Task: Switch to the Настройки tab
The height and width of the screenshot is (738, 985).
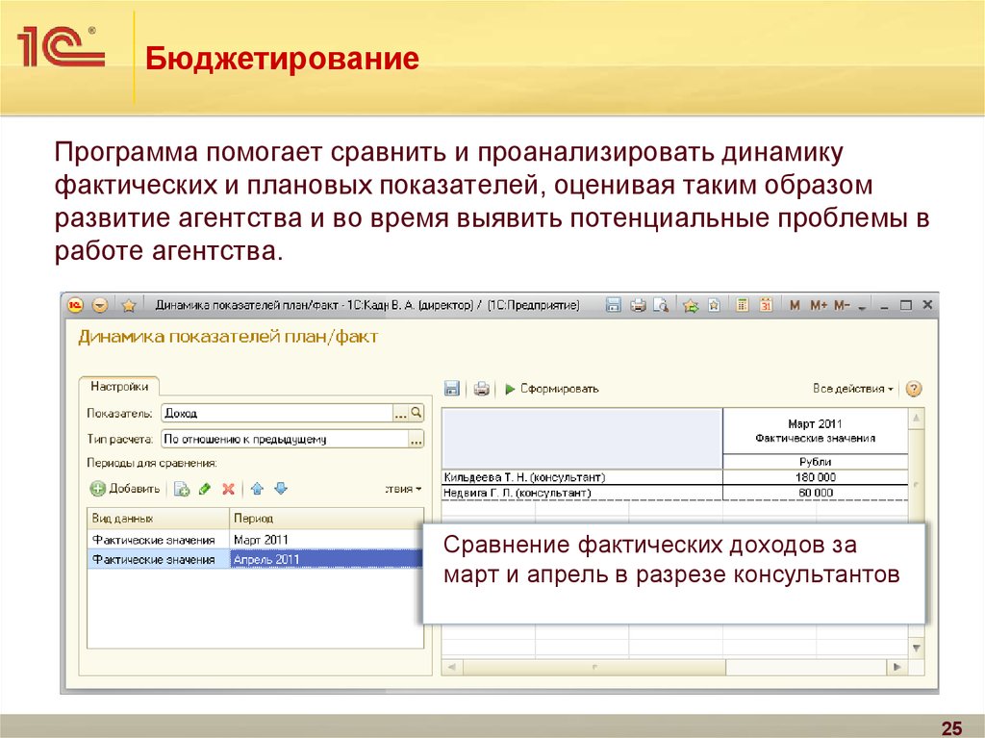Action: tap(119, 387)
